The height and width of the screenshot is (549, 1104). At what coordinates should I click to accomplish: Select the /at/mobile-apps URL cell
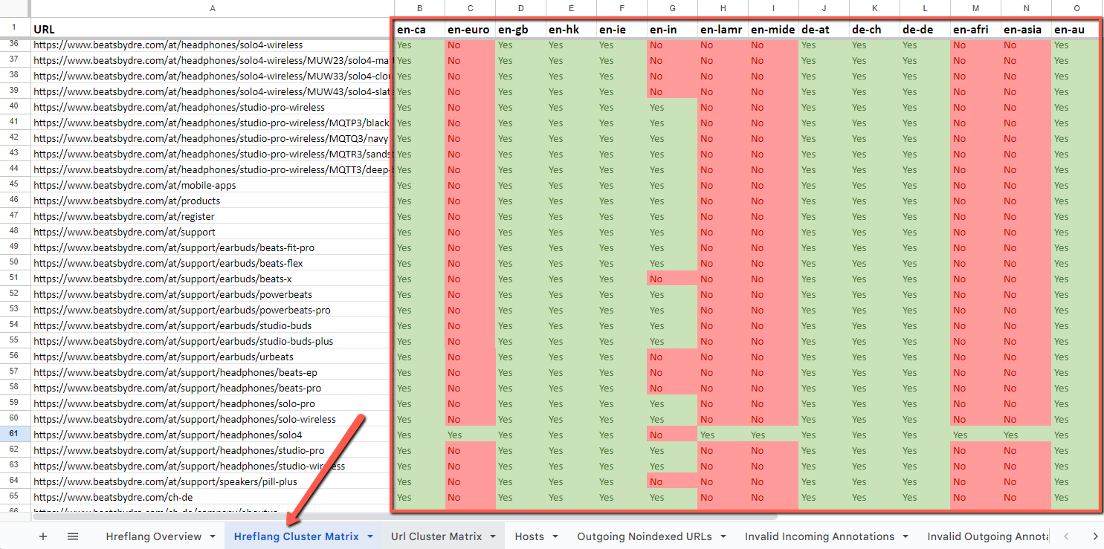[x=213, y=185]
